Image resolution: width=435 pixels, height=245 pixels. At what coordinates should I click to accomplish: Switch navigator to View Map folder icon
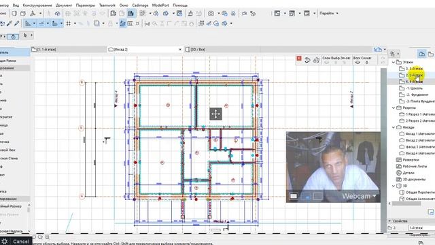point(431,54)
